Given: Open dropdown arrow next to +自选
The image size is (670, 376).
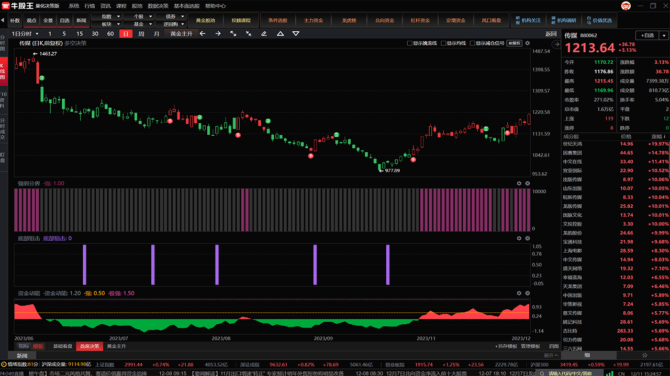Looking at the screenshot, I should pos(664,36).
